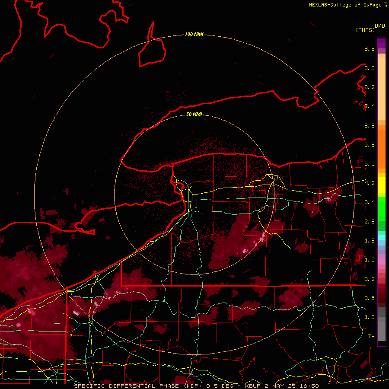Click the 1.0 scale value
Image resolution: width=389 pixels, height=389 pixels.
[x=370, y=260]
